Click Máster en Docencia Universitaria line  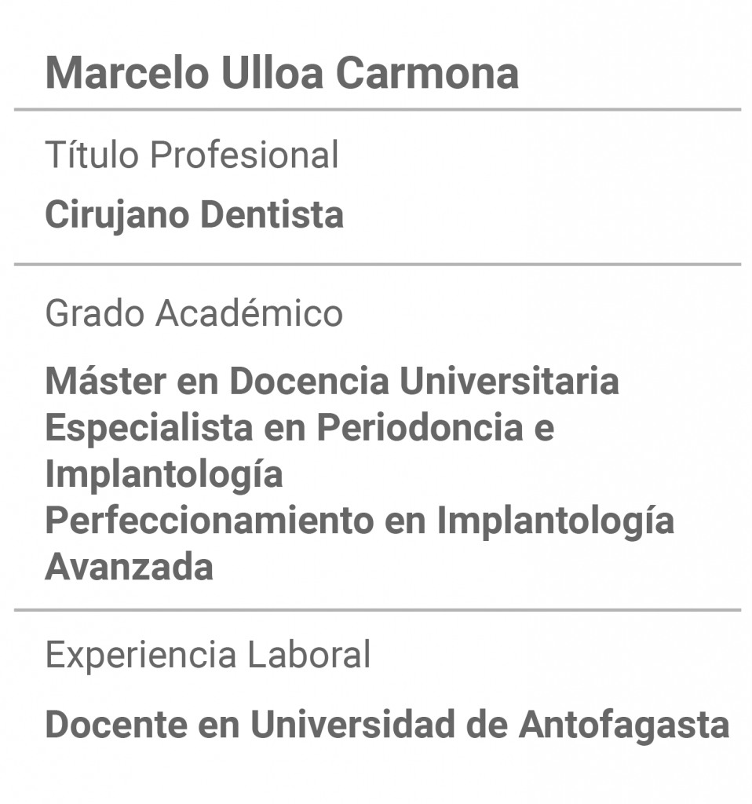pyautogui.click(x=332, y=381)
